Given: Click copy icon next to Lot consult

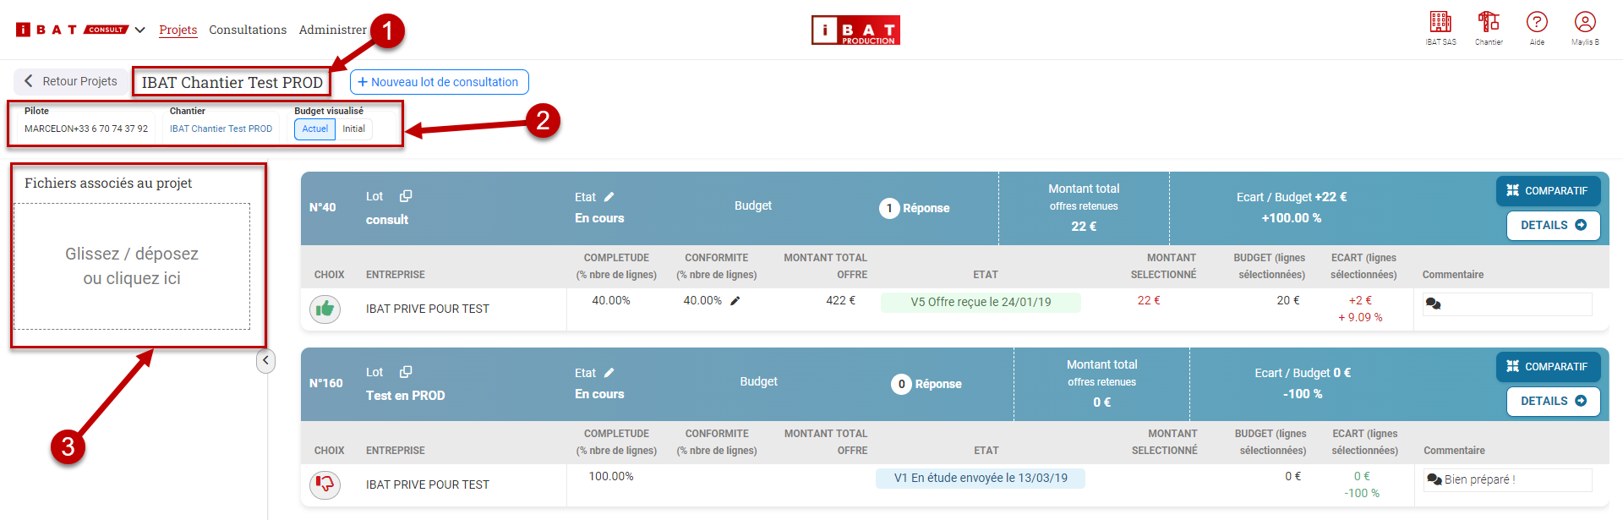Looking at the screenshot, I should 406,196.
